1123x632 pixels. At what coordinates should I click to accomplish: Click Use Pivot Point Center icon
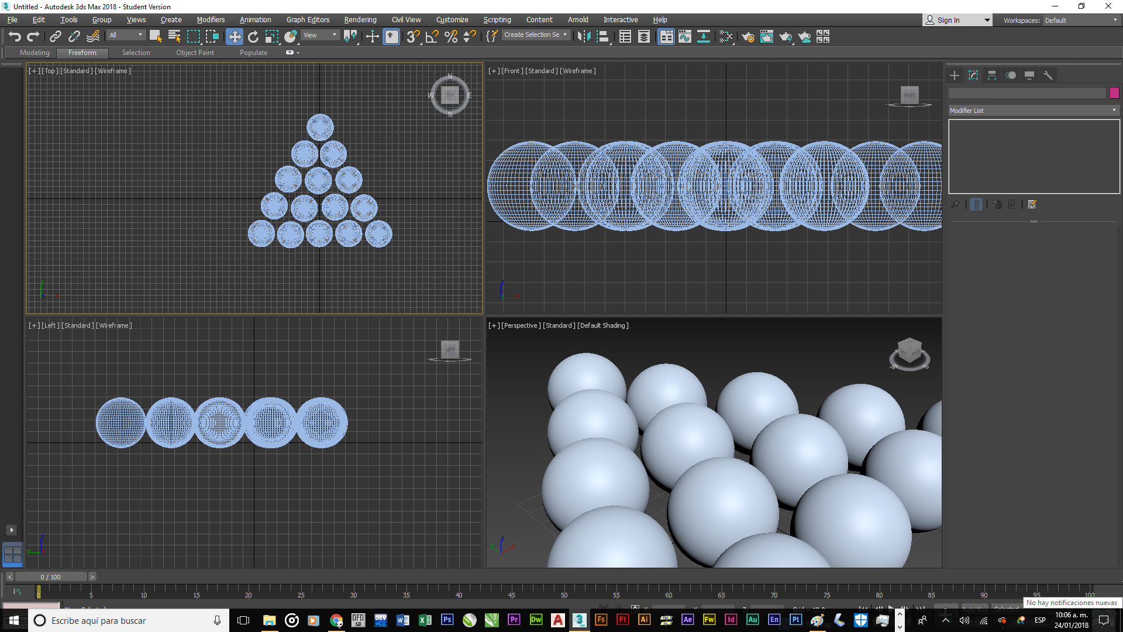point(350,36)
